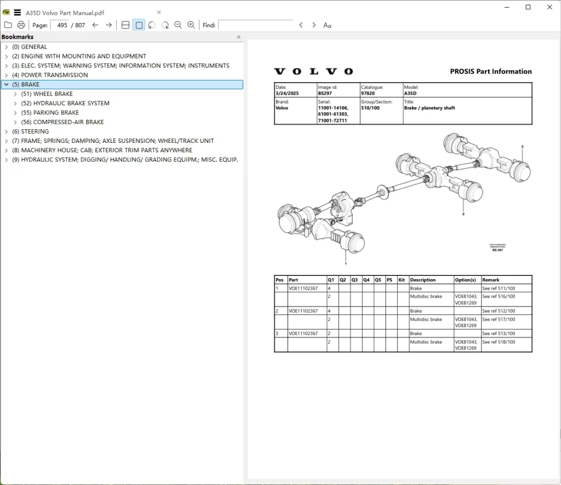The width and height of the screenshot is (561, 485).
Task: Collapse the (5) BRAKE bookmark
Action: 7,84
